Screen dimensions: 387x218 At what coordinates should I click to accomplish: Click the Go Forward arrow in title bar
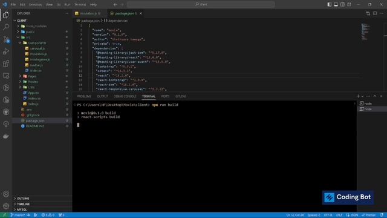122,4
